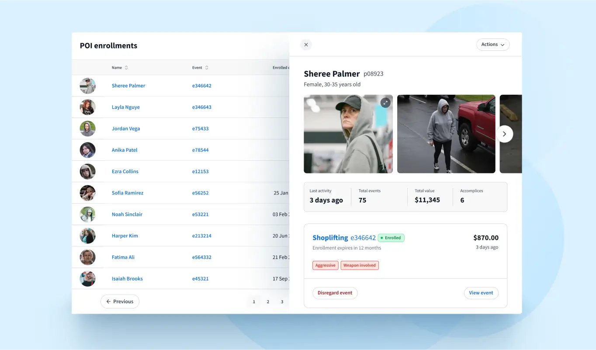Click the Total value $11,345
This screenshot has width=596, height=350.
coord(427,200)
